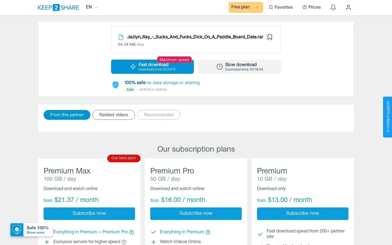This screenshot has height=245, width=392.
Task: Click the notifications bell icon
Action: (333, 7)
